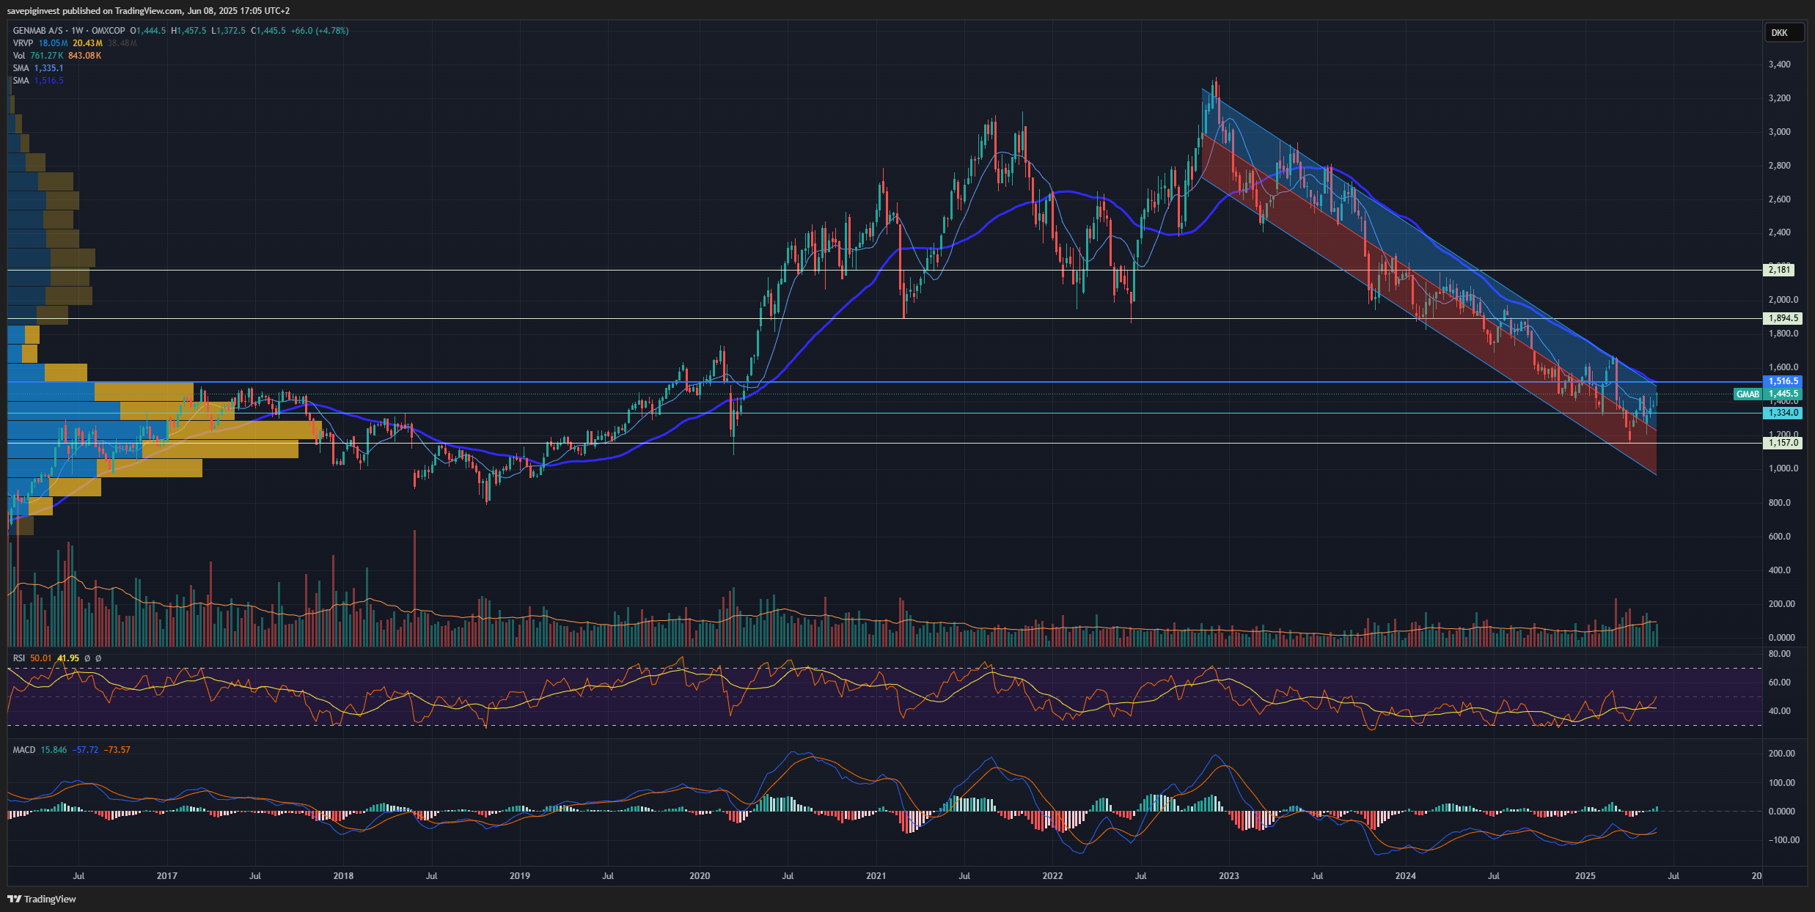Select the SMA 1,516.5 legend

pos(38,81)
